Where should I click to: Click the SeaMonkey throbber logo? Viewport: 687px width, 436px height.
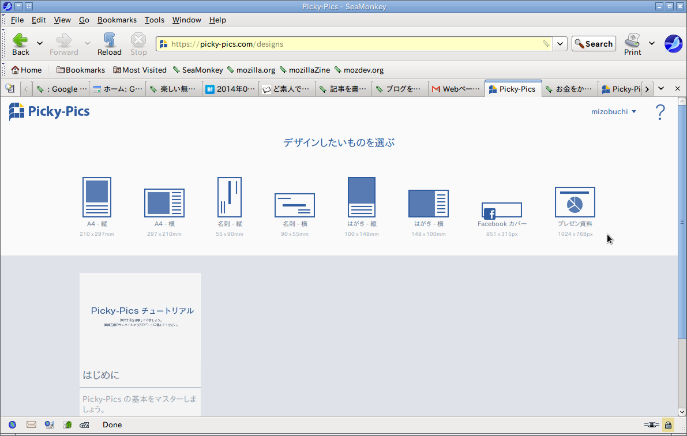673,44
